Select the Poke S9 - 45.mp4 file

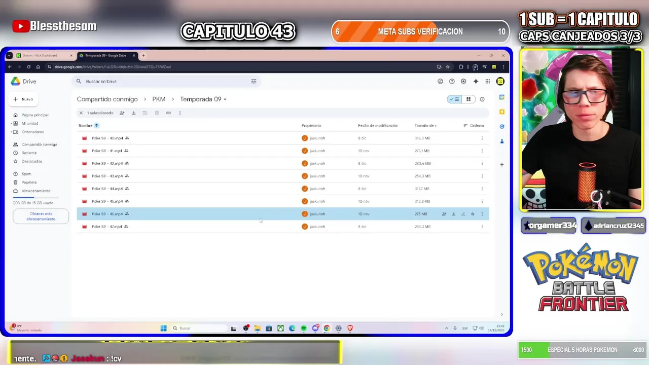click(283, 201)
